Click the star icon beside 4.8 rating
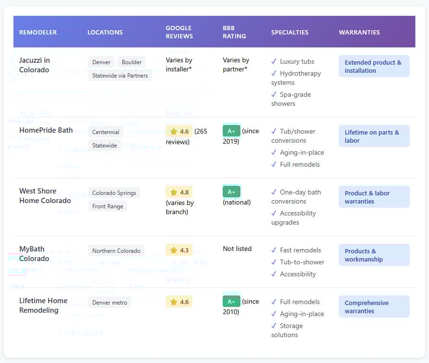The height and width of the screenshot is (363, 429). (174, 192)
